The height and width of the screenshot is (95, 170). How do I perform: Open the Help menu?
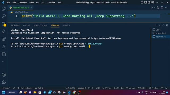60,2
